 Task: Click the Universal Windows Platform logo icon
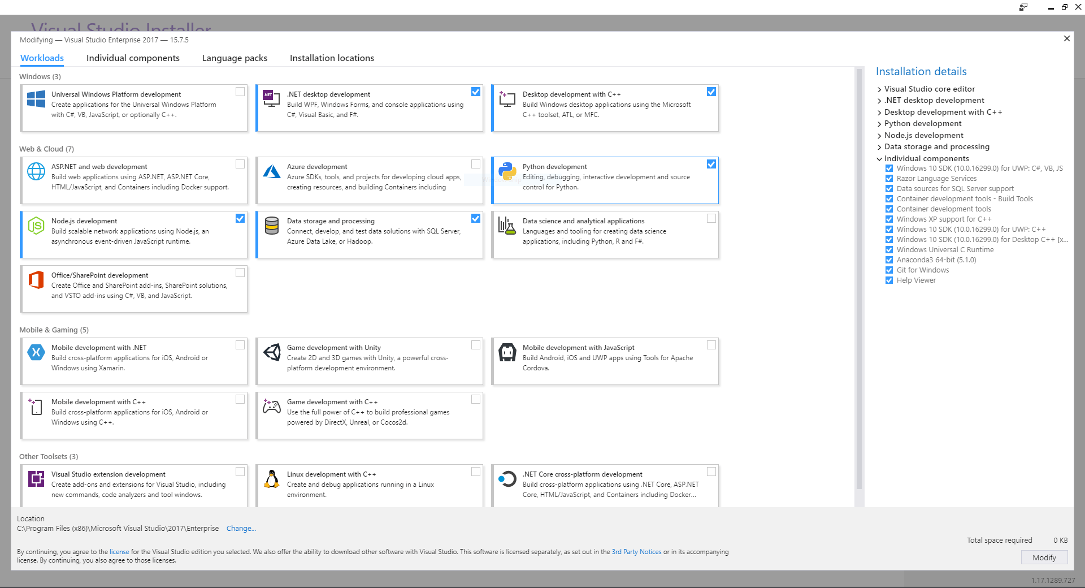pos(36,99)
